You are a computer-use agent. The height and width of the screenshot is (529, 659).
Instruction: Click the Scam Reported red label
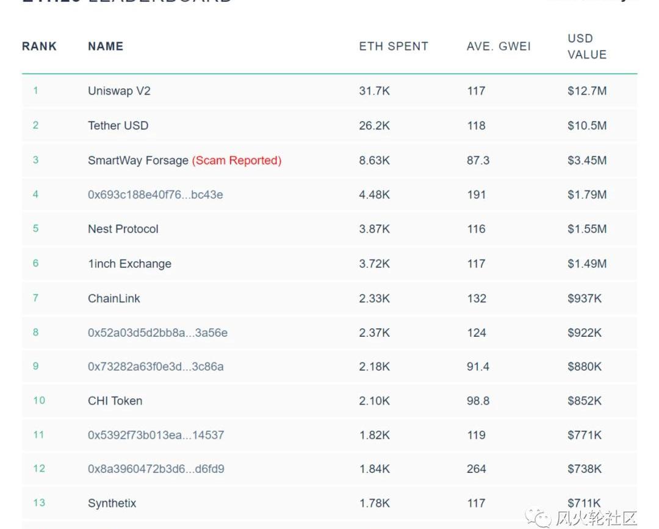(237, 160)
